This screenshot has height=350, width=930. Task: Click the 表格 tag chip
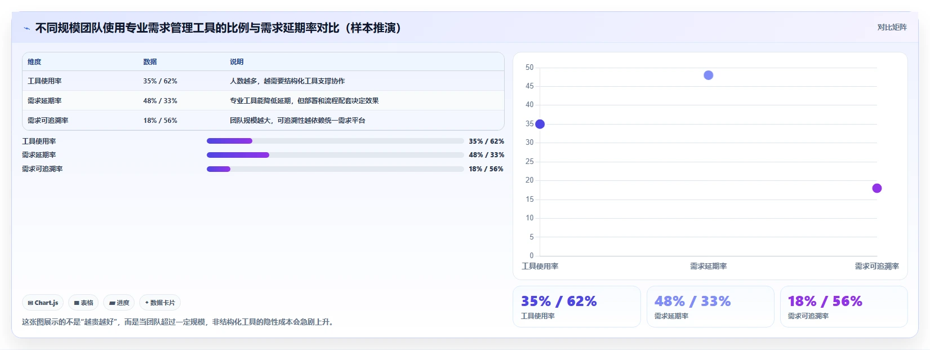click(83, 303)
